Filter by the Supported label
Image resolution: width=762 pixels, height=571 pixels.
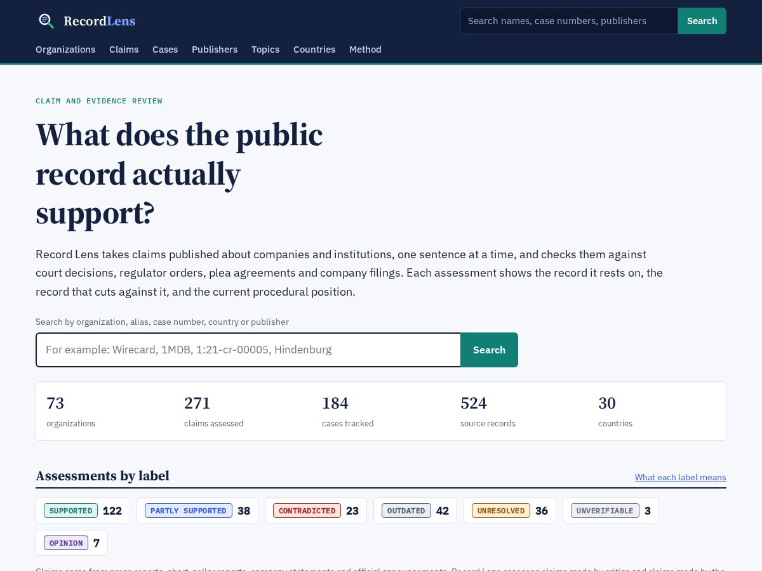pyautogui.click(x=83, y=511)
